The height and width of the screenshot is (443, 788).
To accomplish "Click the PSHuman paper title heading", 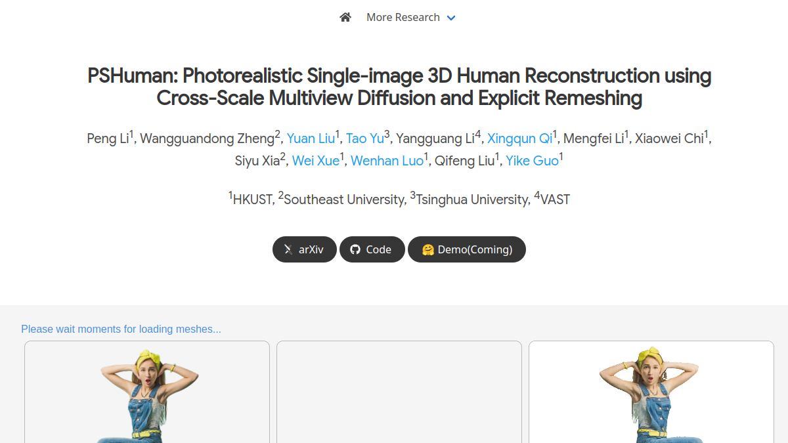I will (399, 87).
